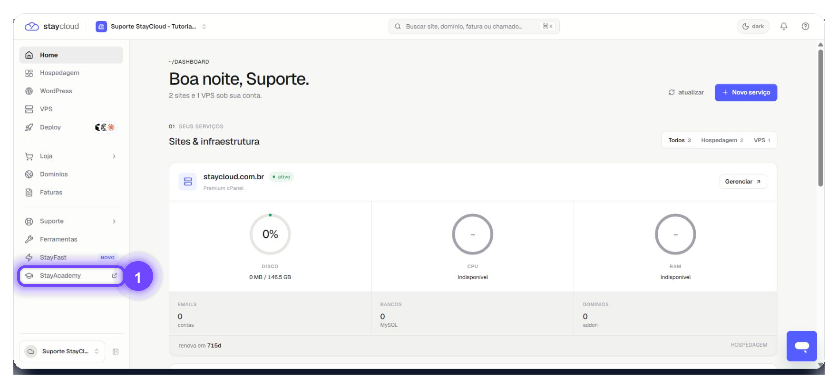Click the ⌘K shortcut badge

(x=547, y=27)
